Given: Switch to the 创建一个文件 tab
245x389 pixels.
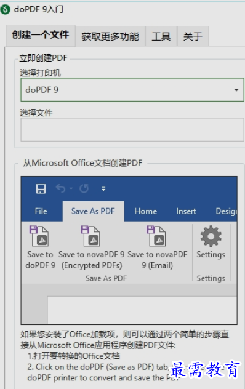Looking at the screenshot, I should click(41, 35).
